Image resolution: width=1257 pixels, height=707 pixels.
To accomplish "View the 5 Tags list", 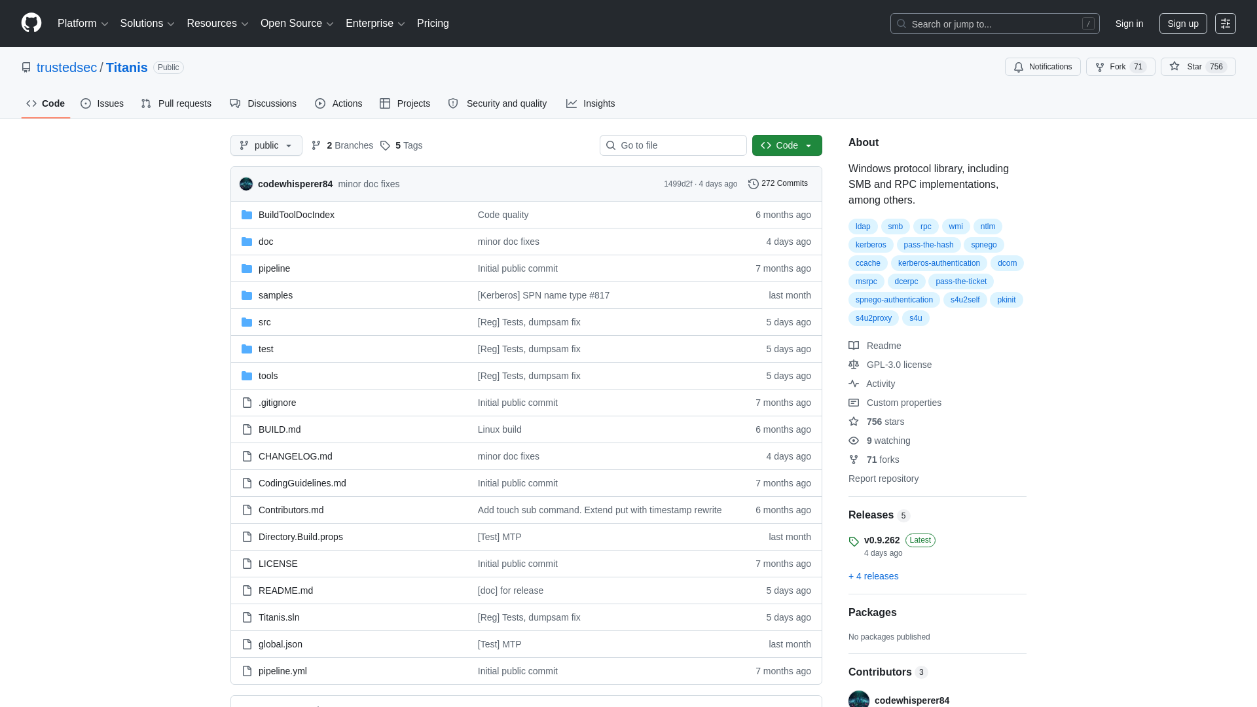I will (x=401, y=145).
